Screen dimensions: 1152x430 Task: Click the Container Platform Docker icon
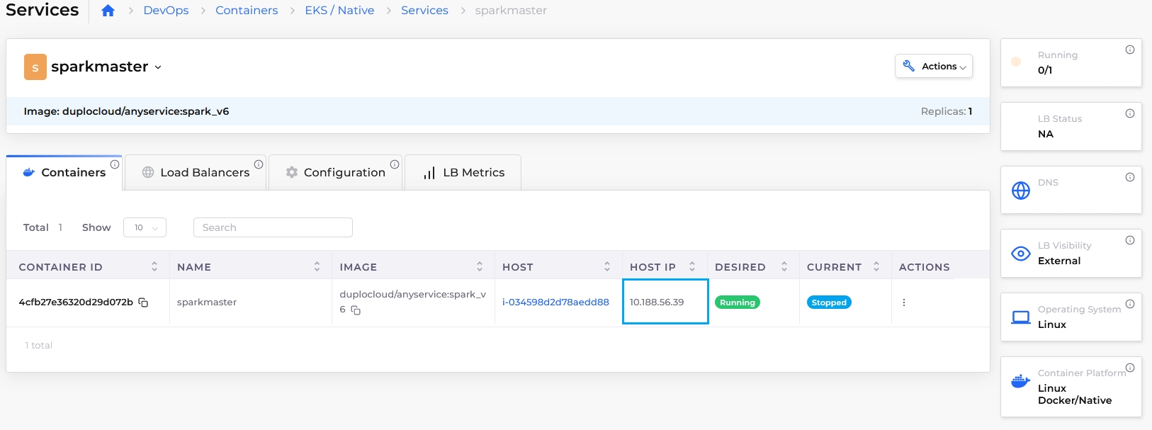(1020, 381)
